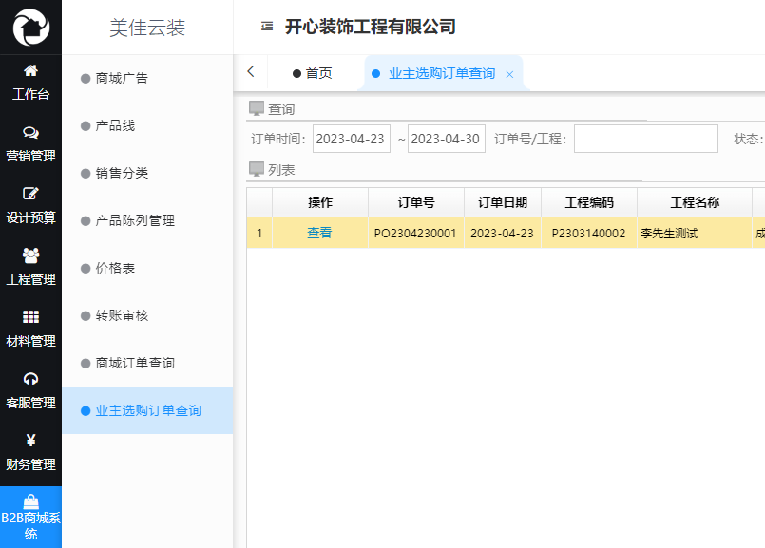Click the 美佳云装 logo icon top-left
The image size is (765, 548).
pos(31,27)
